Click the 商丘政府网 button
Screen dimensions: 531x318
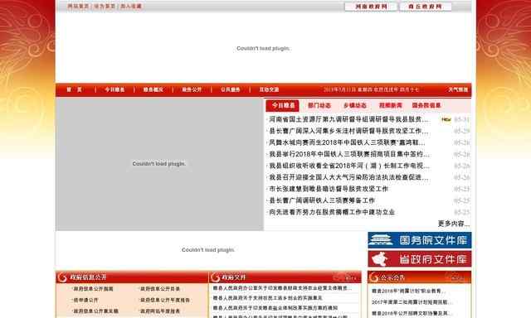pyautogui.click(x=426, y=7)
